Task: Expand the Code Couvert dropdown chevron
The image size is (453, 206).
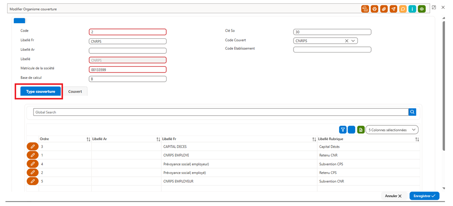Action: tap(353, 41)
